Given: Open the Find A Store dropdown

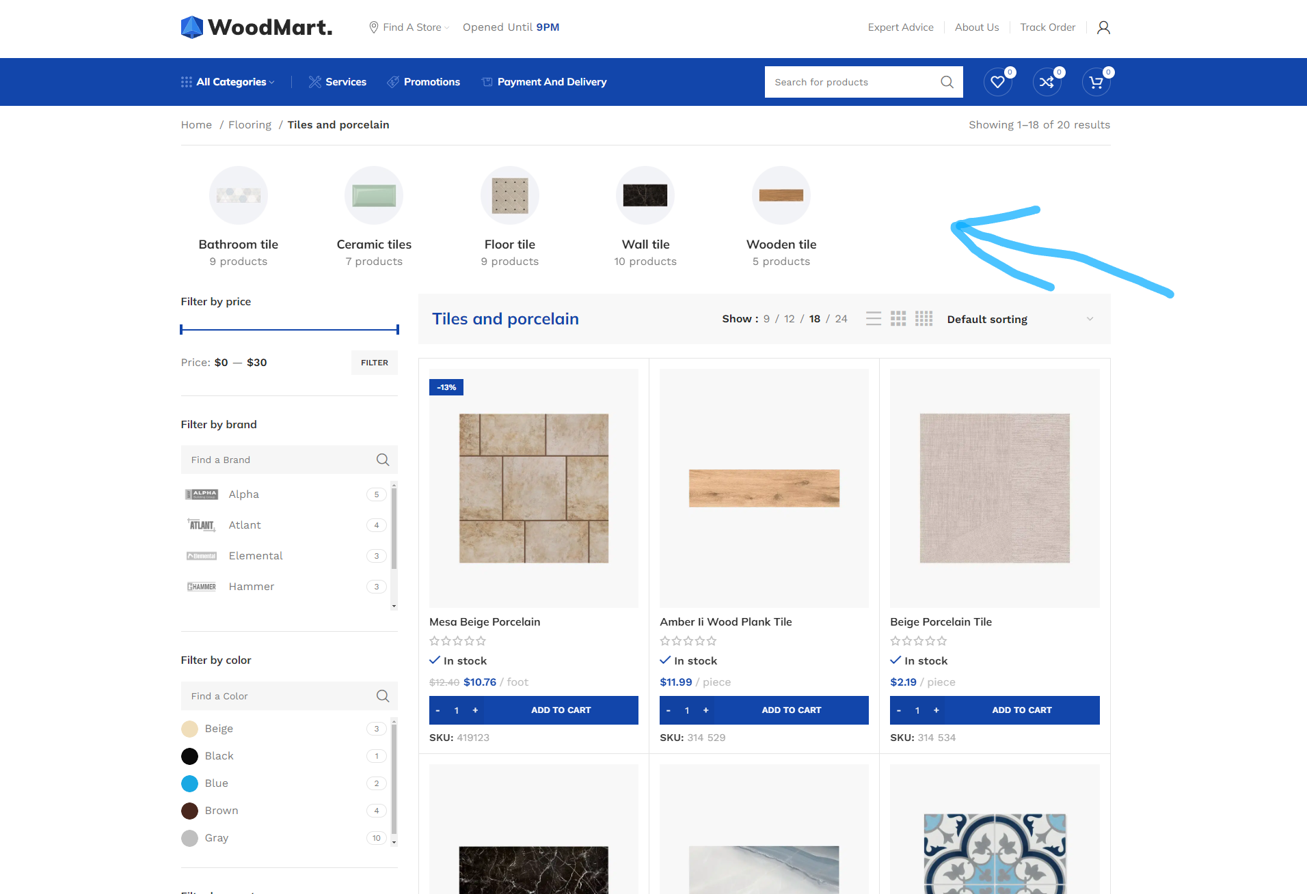Looking at the screenshot, I should coord(409,27).
